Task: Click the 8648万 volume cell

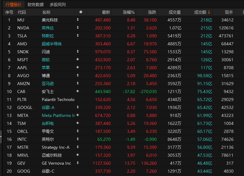Action: click(174, 139)
